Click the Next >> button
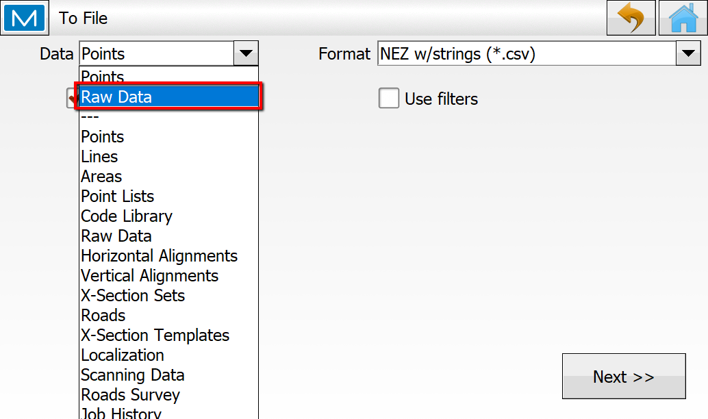Screen dimensions: 708x419 623,376
